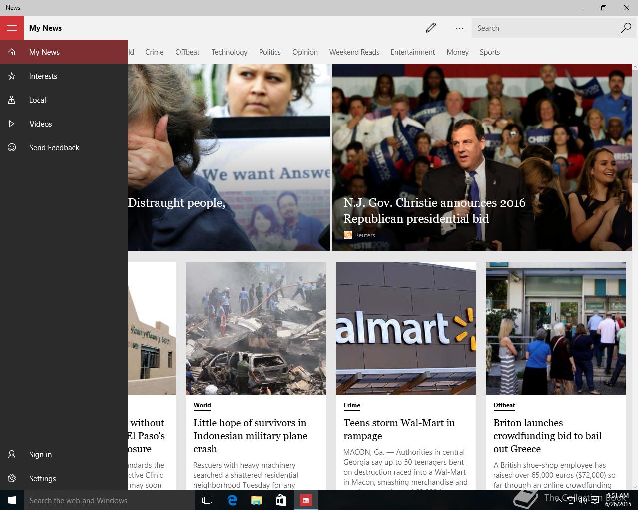Image resolution: width=638 pixels, height=510 pixels.
Task: Click the person icon beside Sign in
Action: 12,454
